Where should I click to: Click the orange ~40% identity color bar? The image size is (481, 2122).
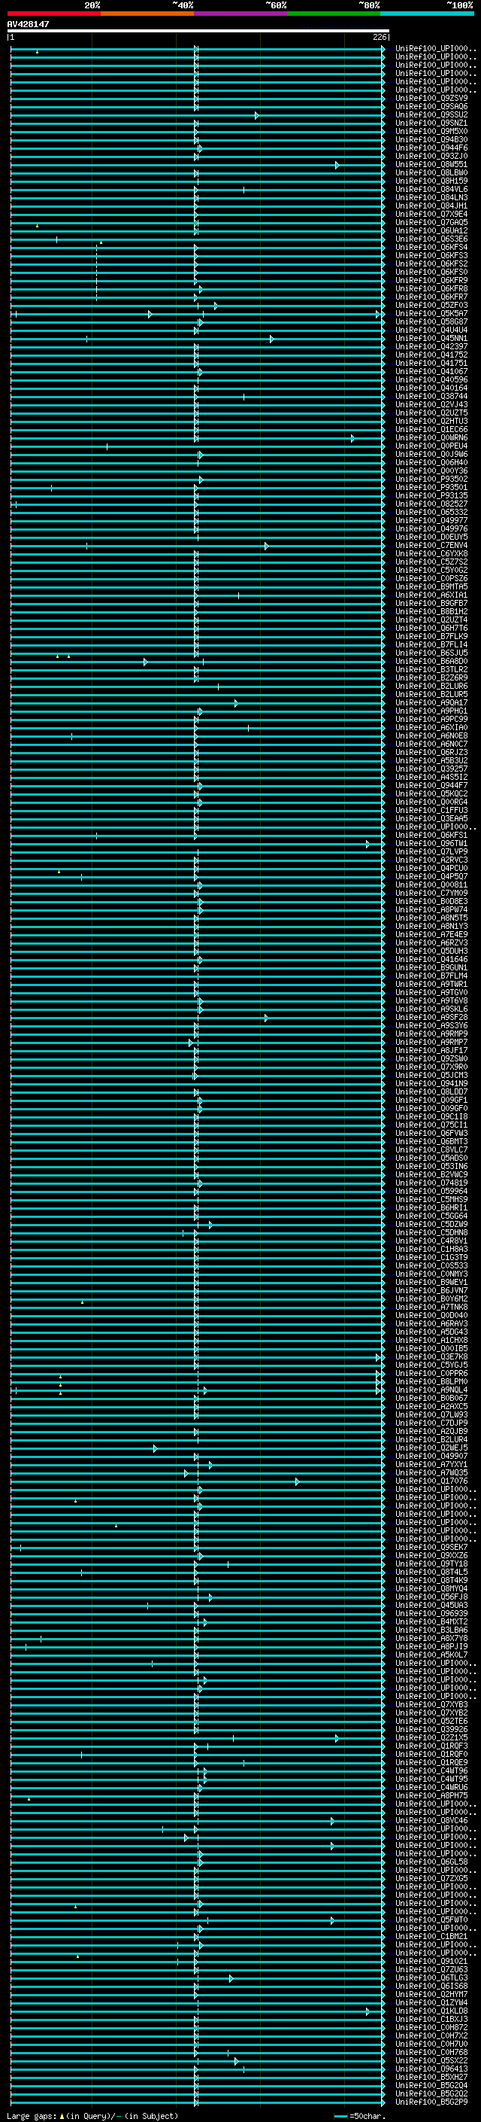[x=147, y=14]
